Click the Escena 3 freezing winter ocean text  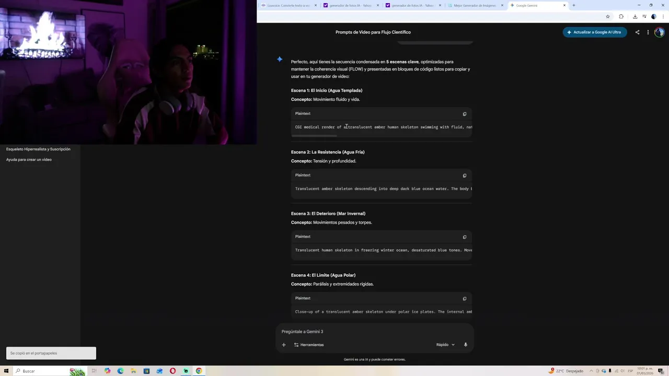point(383,250)
